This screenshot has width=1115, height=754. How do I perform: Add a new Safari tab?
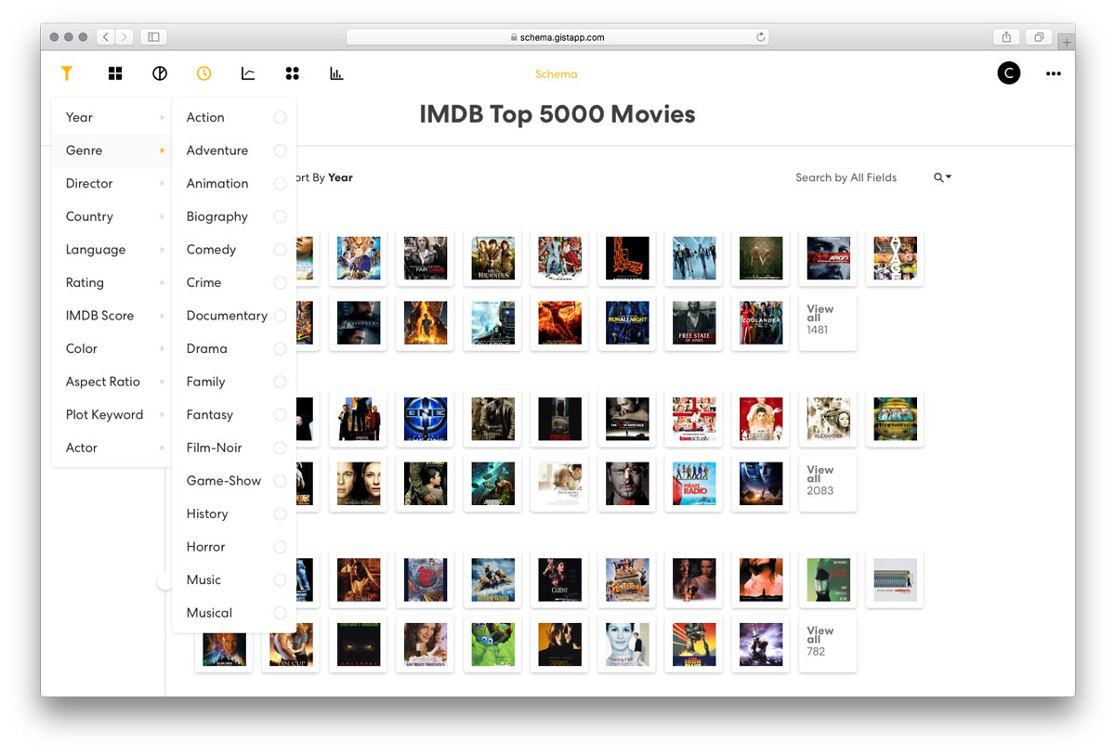[1068, 42]
